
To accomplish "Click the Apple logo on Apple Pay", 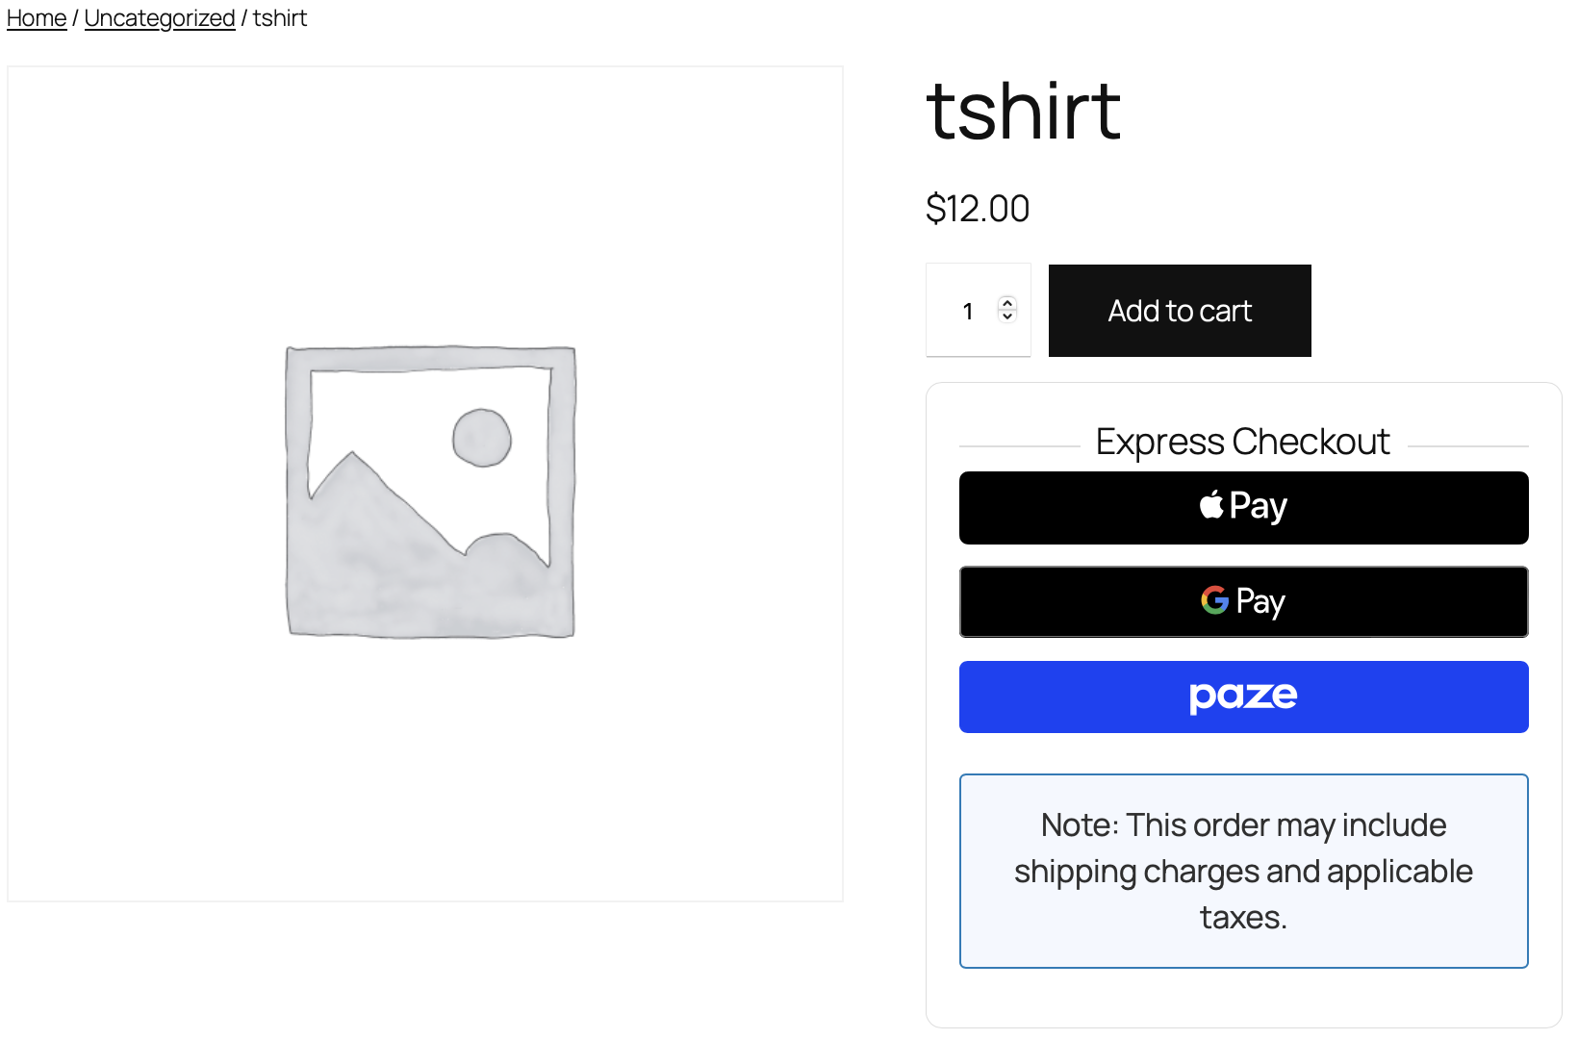I will tap(1211, 505).
